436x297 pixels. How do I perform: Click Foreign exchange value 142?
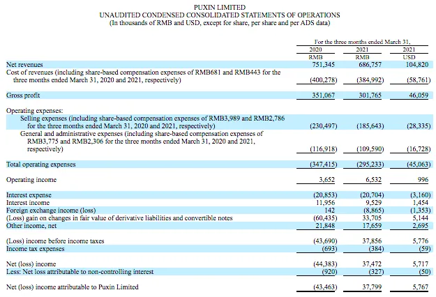coord(329,211)
